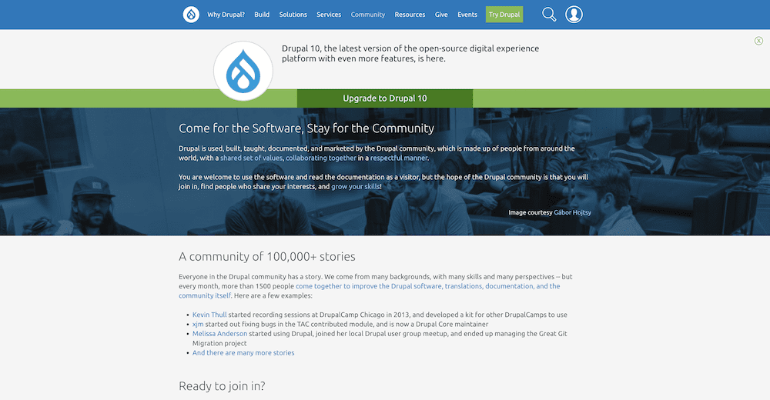Open the Build menu item
The width and height of the screenshot is (770, 400).
tap(262, 15)
